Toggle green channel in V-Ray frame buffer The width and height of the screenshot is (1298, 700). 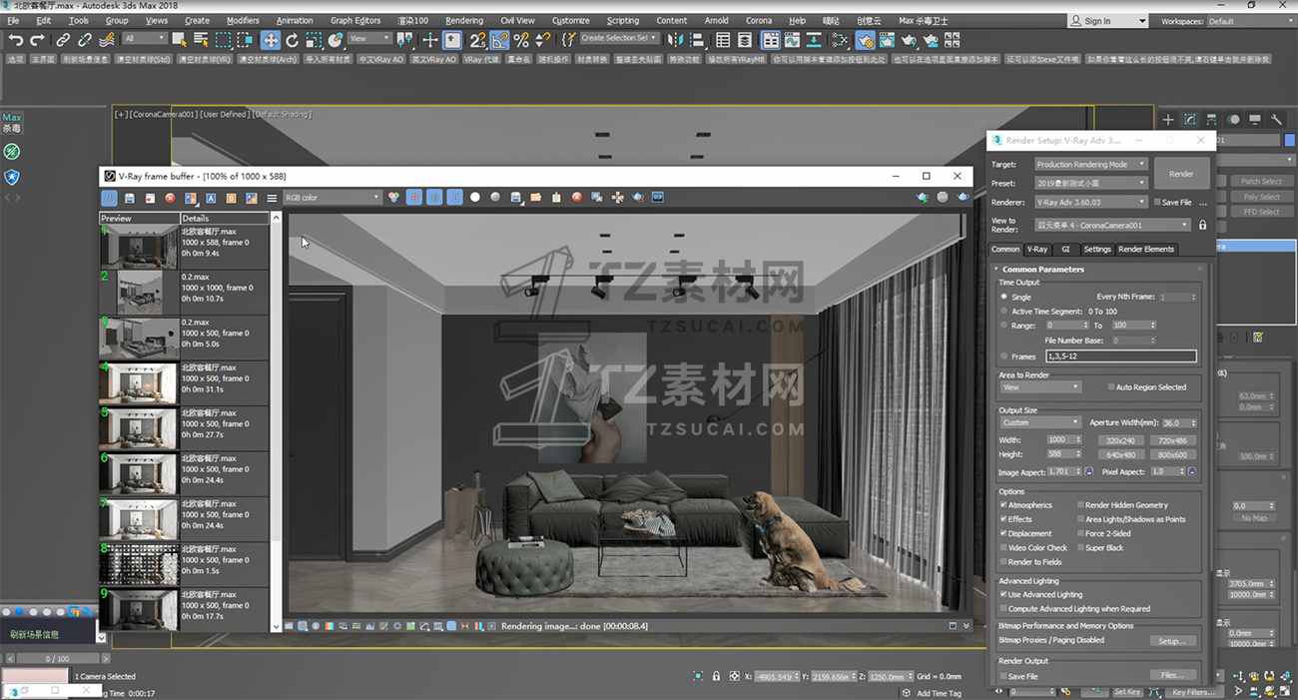pos(434,198)
